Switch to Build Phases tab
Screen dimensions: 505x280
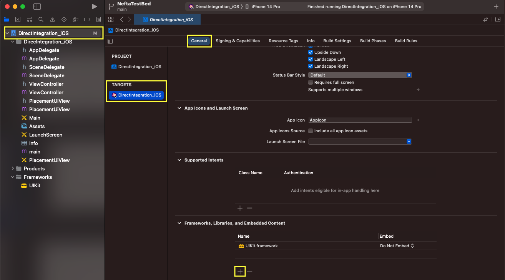tap(373, 41)
